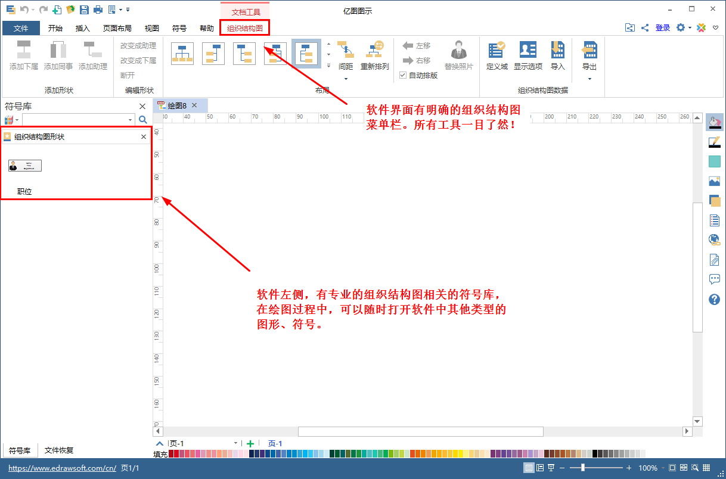Pick the first red swatch in the fill palette
Screen dimensions: 726x479
[x=172, y=454]
